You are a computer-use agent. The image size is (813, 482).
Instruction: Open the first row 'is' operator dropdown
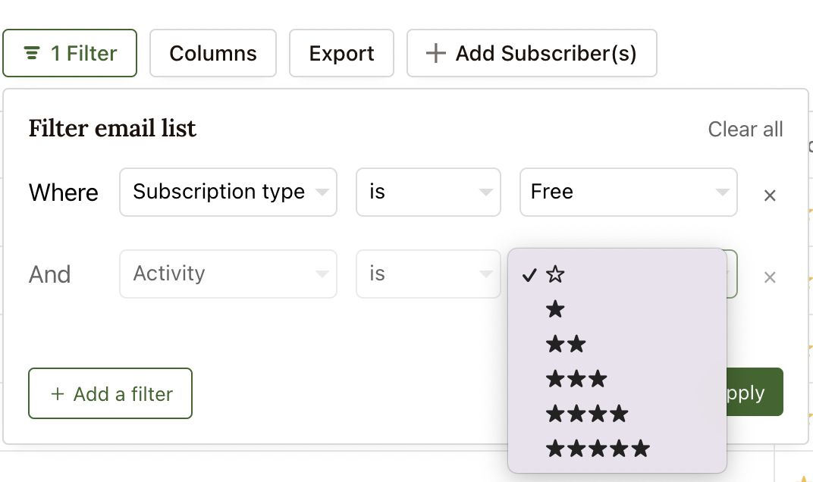428,192
